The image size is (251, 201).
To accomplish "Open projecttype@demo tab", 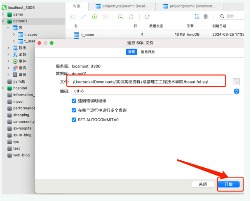I will point(122,6).
